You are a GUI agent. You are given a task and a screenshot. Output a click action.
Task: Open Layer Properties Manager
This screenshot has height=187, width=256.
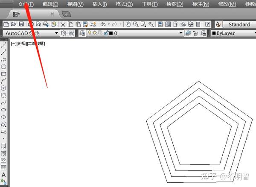[82, 33]
